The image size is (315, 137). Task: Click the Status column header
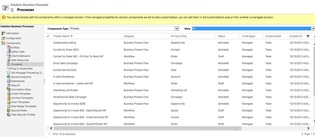tap(222, 36)
